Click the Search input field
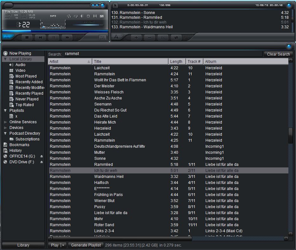 click(x=163, y=54)
